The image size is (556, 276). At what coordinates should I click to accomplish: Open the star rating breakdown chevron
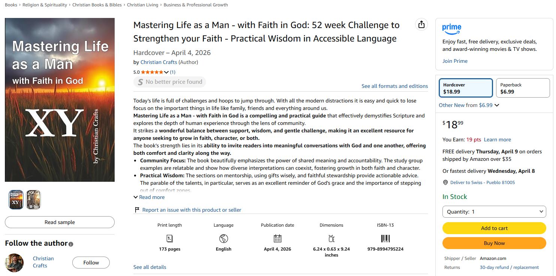click(x=166, y=72)
